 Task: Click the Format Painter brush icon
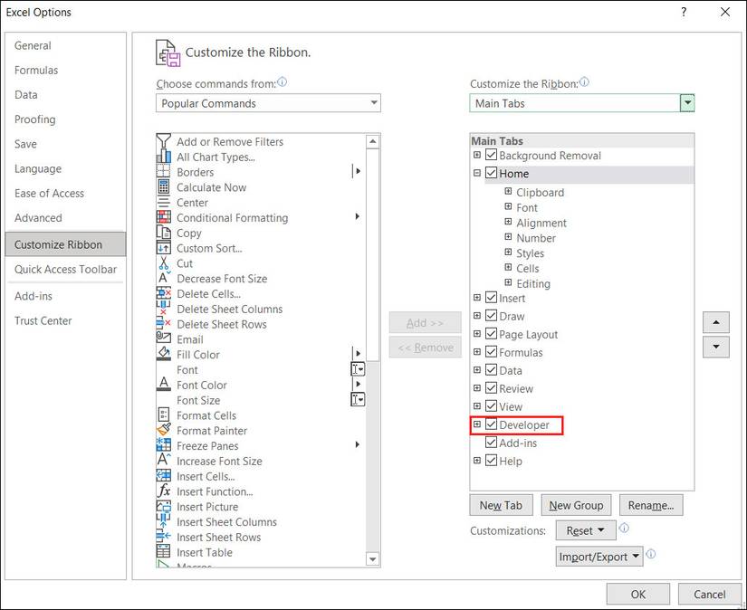pyautogui.click(x=163, y=430)
